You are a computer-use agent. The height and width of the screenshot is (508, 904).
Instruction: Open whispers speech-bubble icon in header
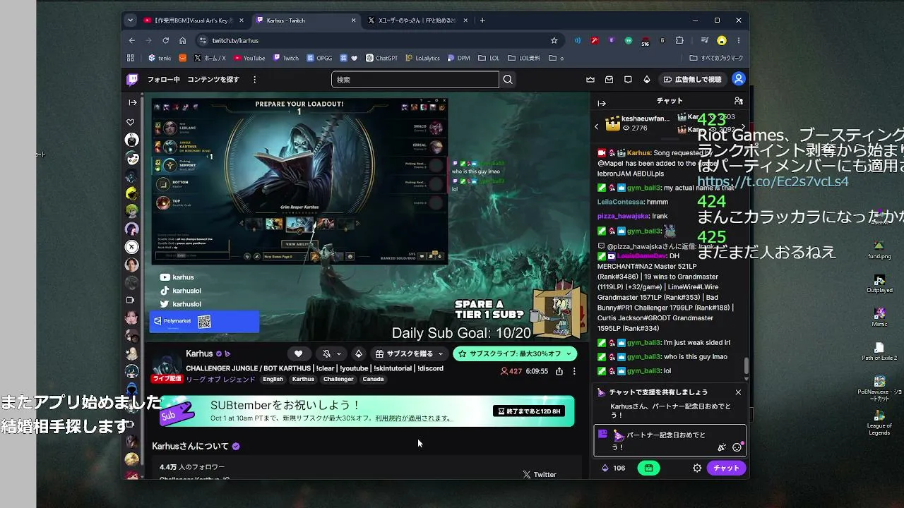coord(628,80)
